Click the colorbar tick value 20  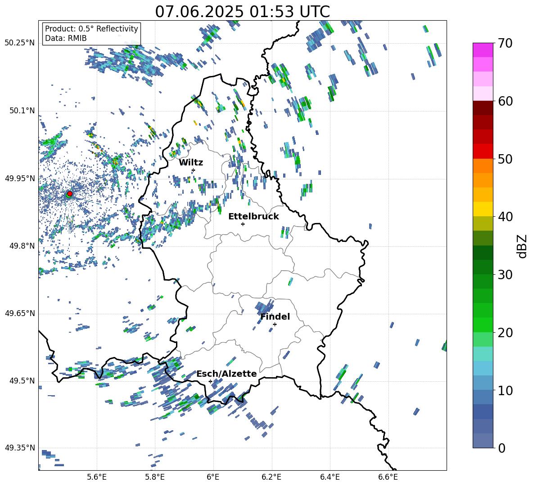[x=505, y=333]
